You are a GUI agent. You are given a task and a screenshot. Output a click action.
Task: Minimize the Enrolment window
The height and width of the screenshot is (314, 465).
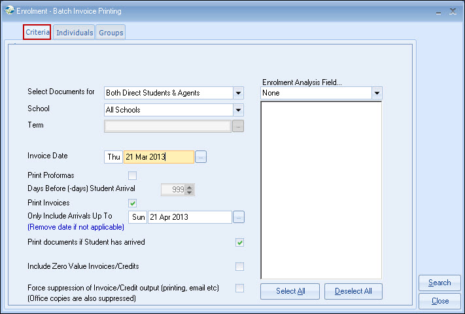436,12
